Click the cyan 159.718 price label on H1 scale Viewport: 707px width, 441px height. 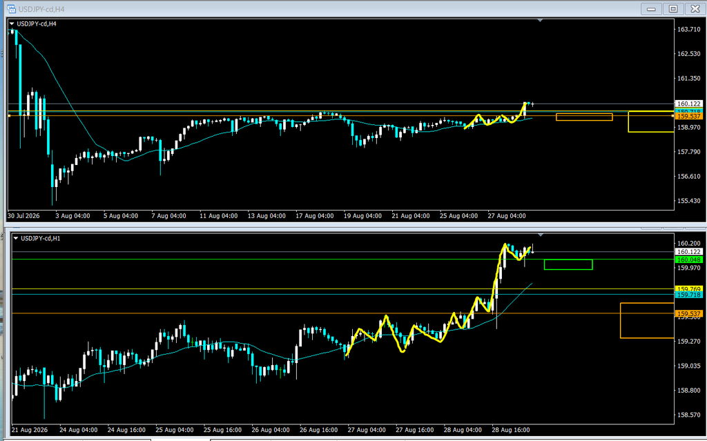(x=688, y=295)
